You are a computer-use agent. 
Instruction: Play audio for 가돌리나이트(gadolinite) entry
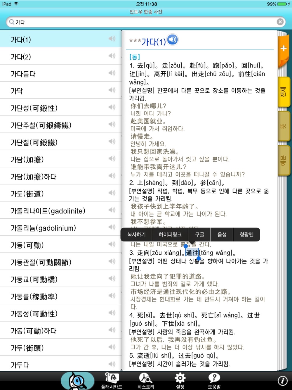point(112,210)
